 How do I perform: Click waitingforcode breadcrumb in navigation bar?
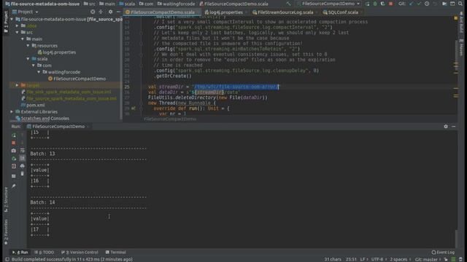pos(176,4)
